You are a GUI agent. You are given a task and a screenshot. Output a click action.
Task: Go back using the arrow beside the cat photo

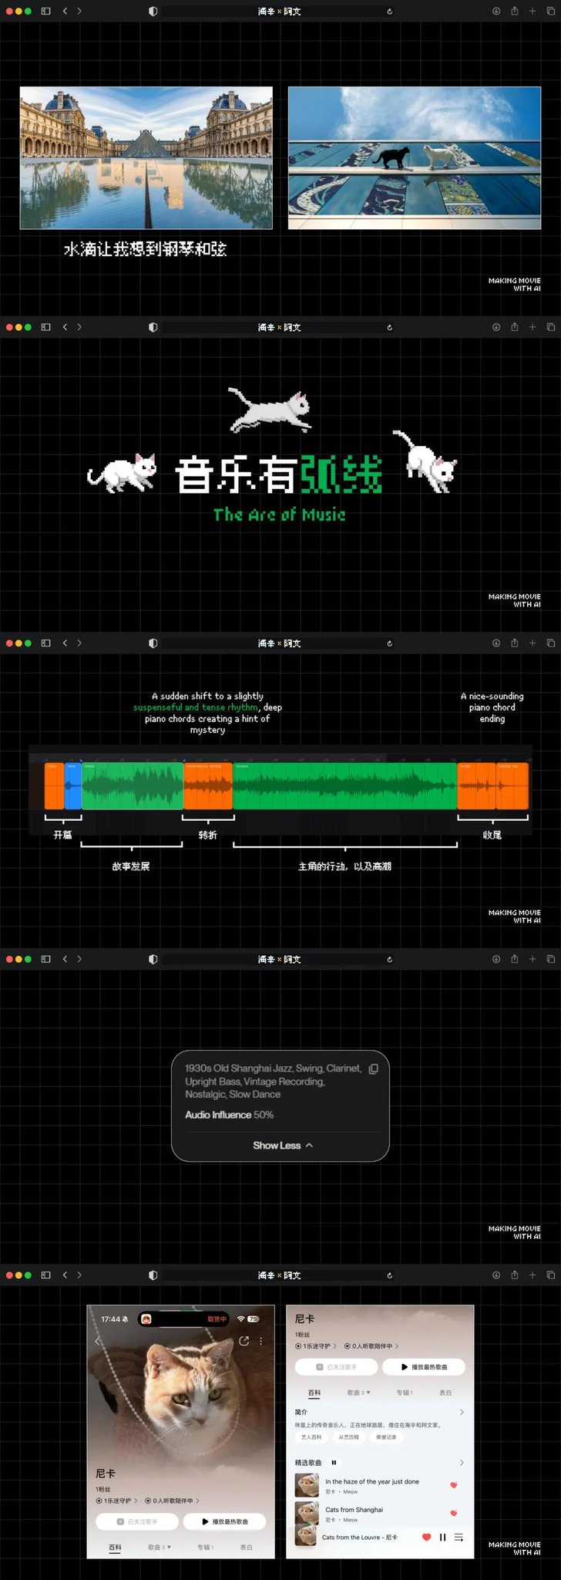[x=97, y=1341]
